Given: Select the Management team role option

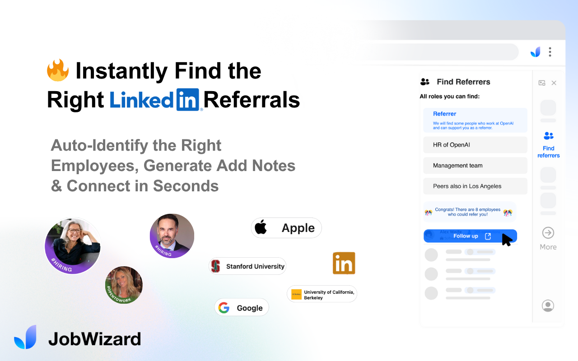Looking at the screenshot, I should pyautogui.click(x=475, y=165).
